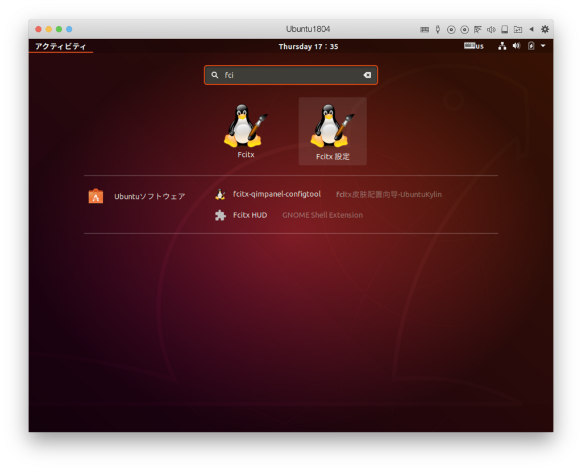Open the us keyboard layout indicator

(473, 46)
